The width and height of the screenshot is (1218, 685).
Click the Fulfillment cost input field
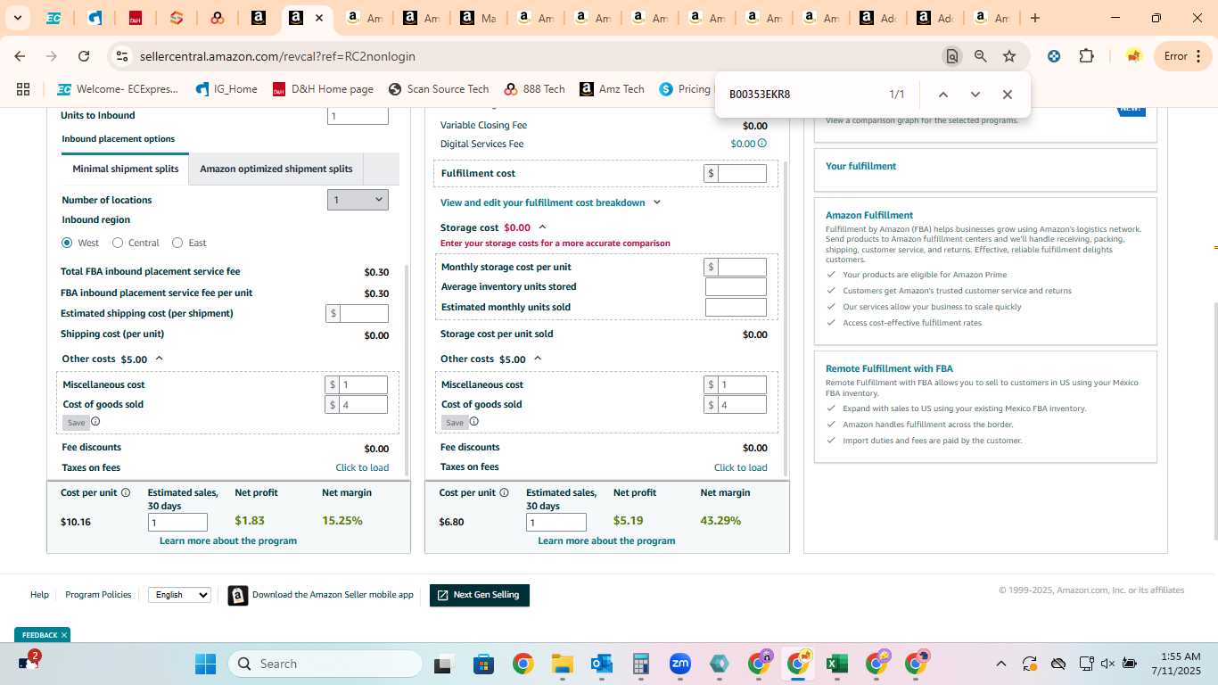coord(742,173)
